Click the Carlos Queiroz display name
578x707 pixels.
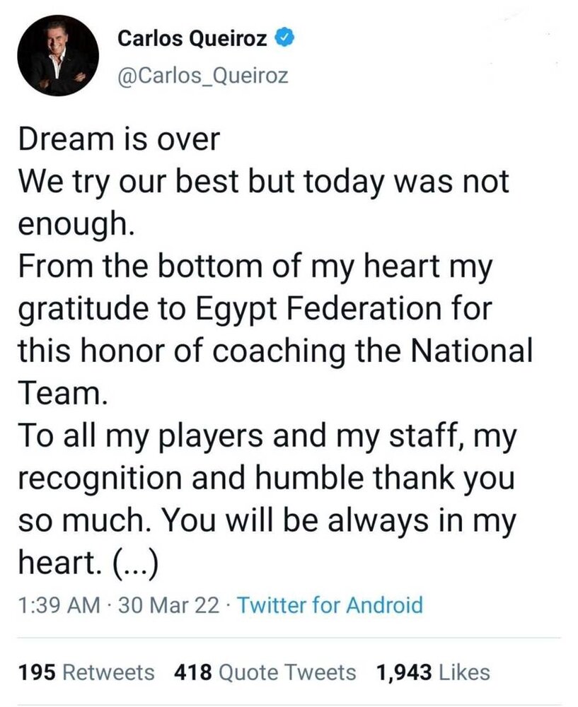point(192,40)
